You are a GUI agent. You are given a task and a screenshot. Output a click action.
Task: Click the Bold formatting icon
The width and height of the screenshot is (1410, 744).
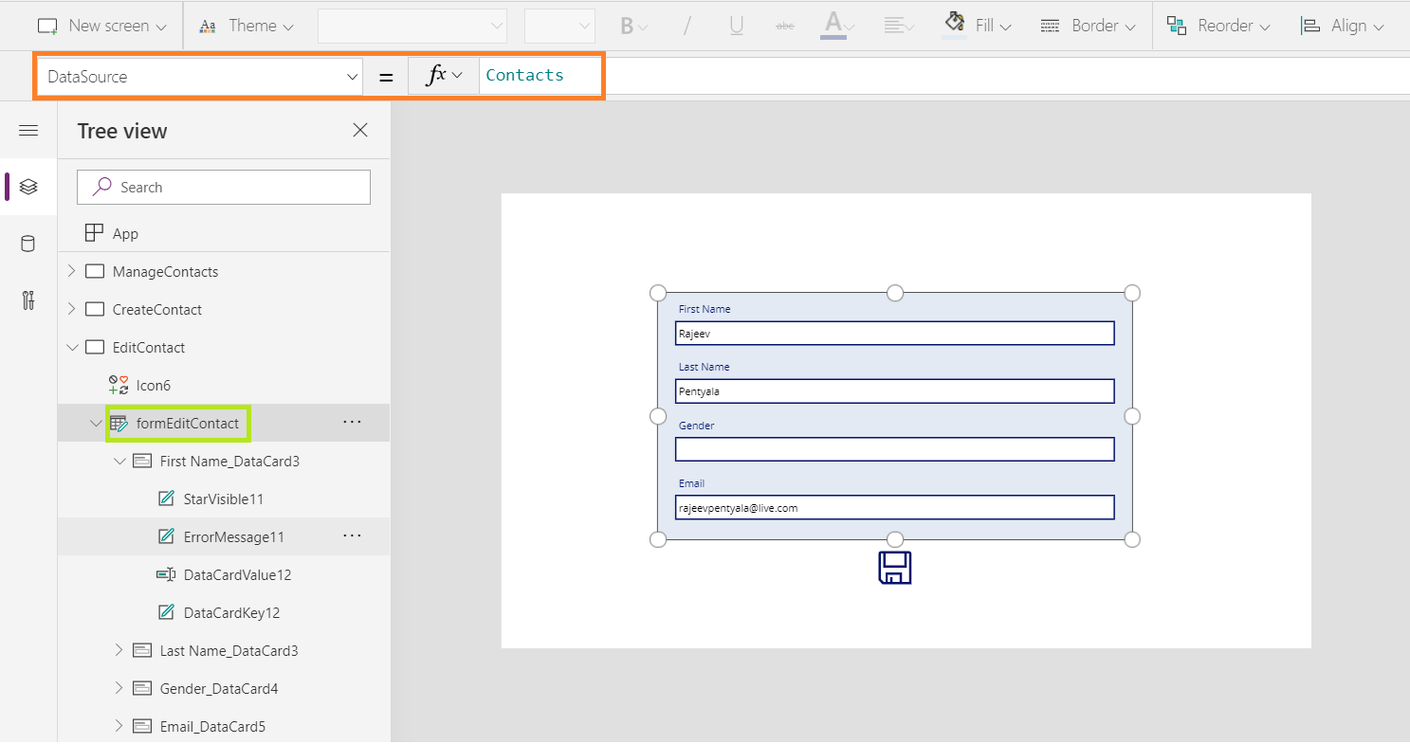tap(627, 27)
